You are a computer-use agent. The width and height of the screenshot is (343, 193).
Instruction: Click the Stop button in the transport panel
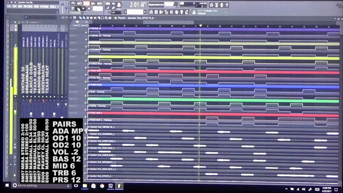pyautogui.click(x=83, y=9)
